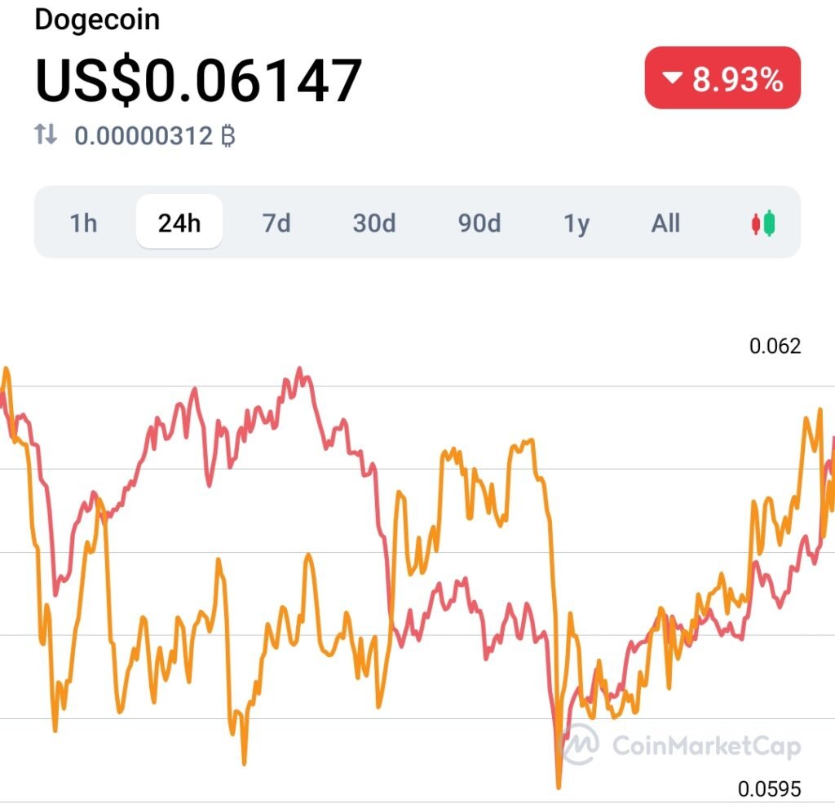The image size is (835, 808).
Task: Tap the US$0.06147 price value
Action: (x=199, y=80)
